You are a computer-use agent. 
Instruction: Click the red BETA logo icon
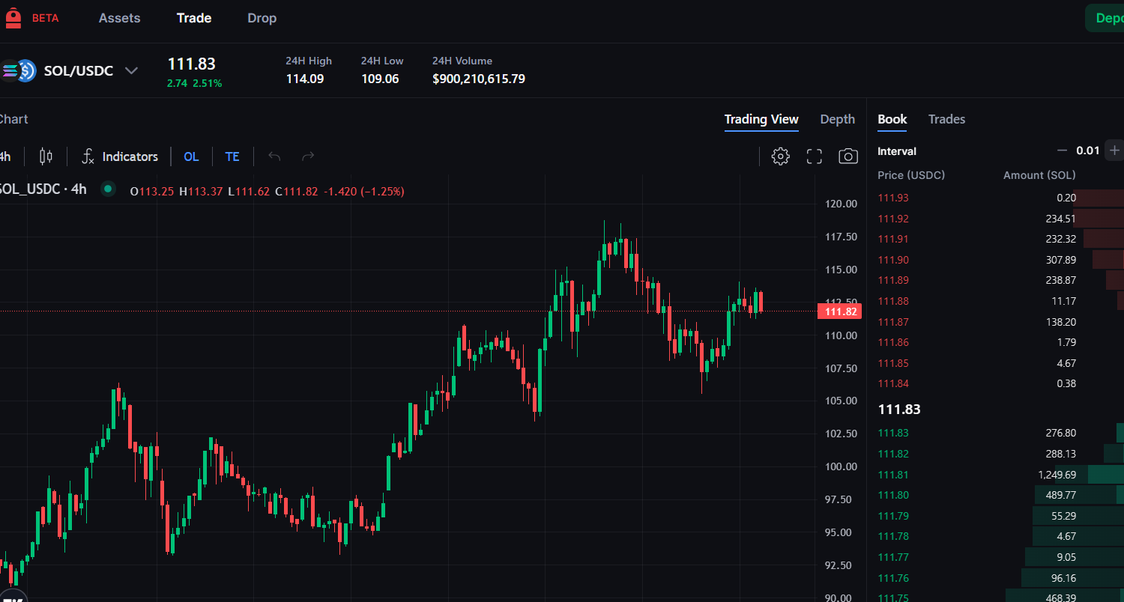13,18
